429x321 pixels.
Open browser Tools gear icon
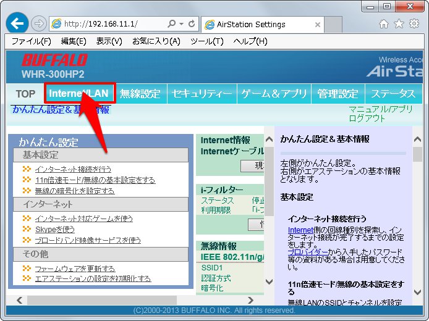click(x=414, y=24)
